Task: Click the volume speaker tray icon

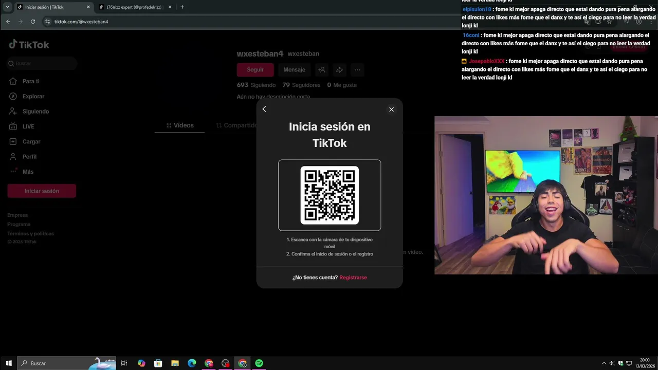Action: [x=612, y=363]
